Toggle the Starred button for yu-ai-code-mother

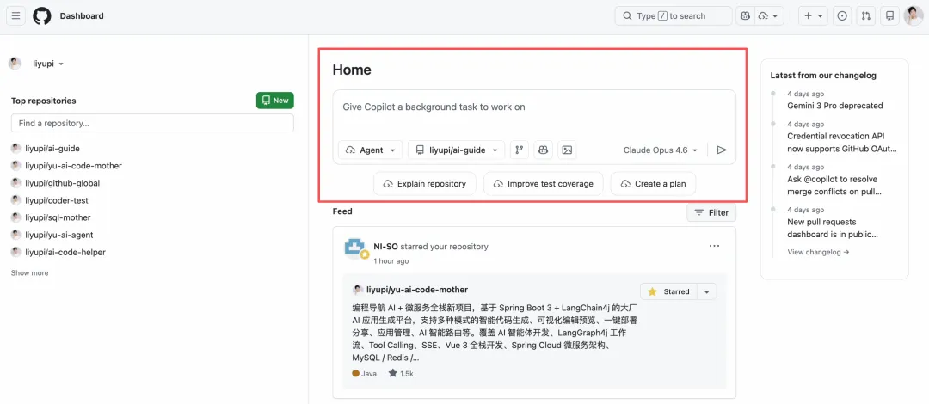668,291
